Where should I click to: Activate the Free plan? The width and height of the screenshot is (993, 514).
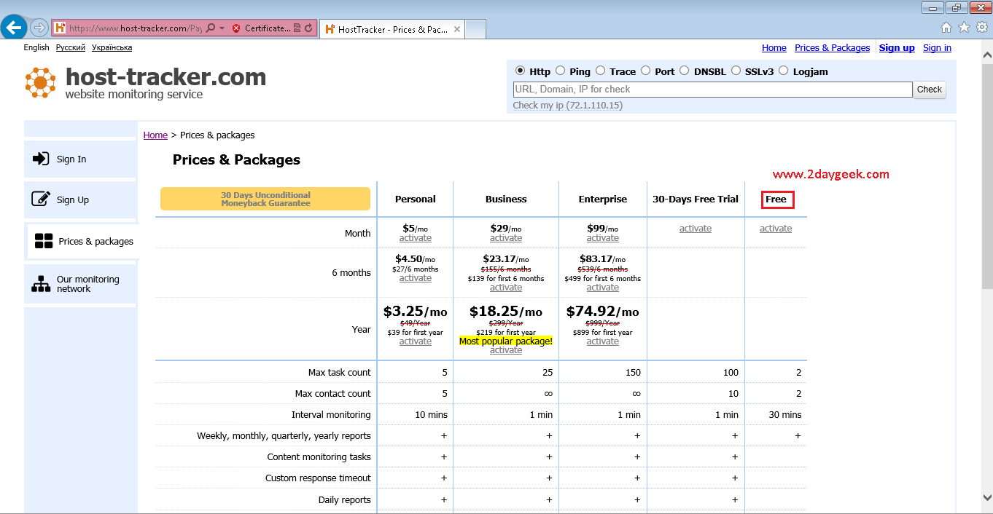pyautogui.click(x=776, y=229)
